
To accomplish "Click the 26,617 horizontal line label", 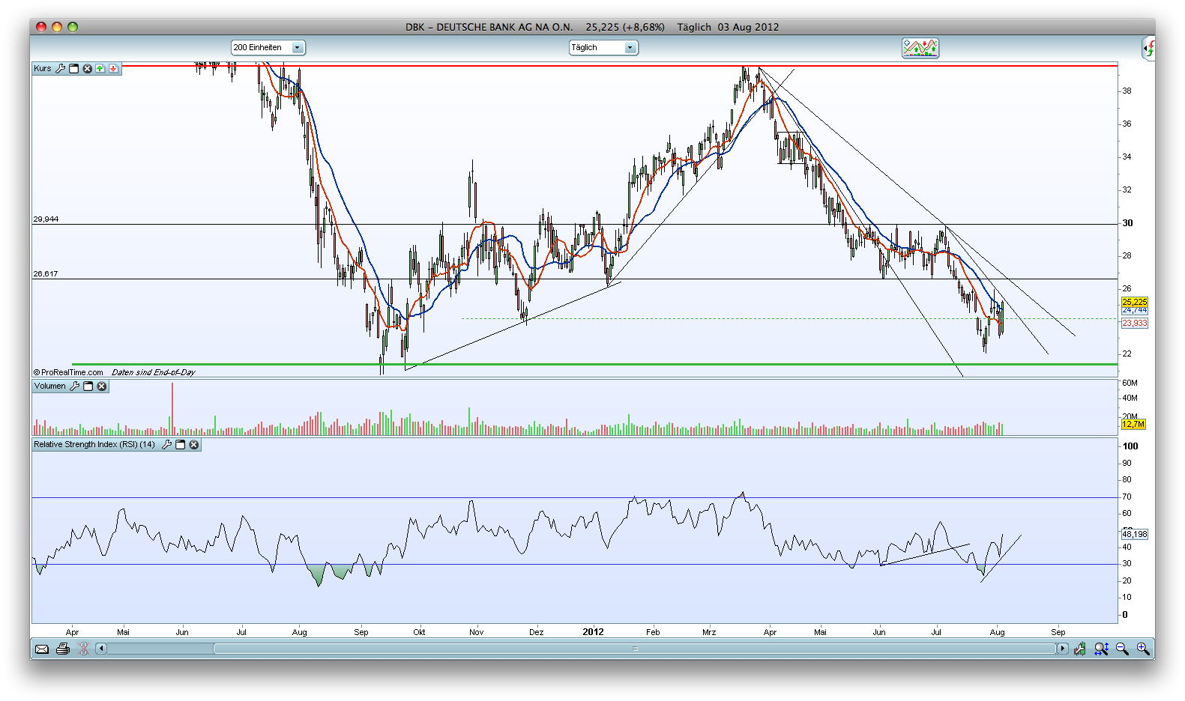I will 46,274.
